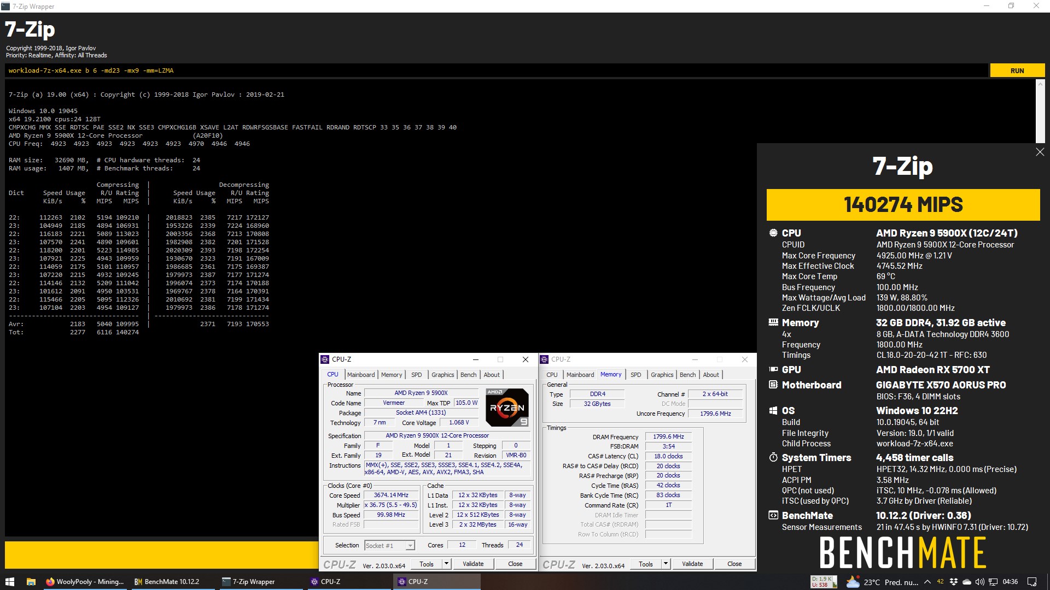Open Bench tab in right CPU-Z window
Viewport: 1050px width, 590px height.
tap(688, 375)
